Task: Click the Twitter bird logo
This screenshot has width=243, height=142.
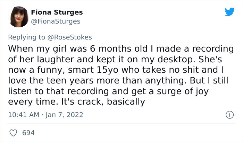Action: click(x=229, y=12)
